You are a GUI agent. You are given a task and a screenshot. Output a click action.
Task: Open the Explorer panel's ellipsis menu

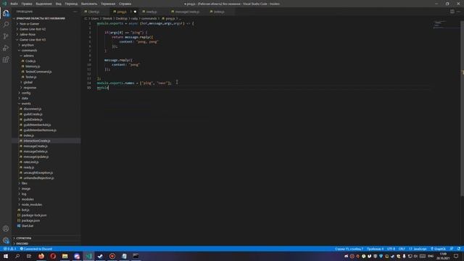click(75, 12)
